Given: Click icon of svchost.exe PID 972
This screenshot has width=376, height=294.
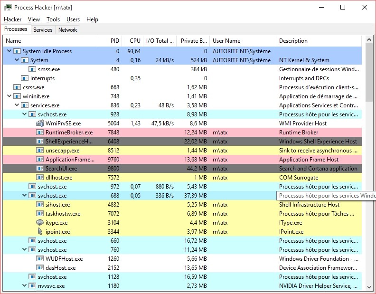Looking at the screenshot, I should (32, 187).
